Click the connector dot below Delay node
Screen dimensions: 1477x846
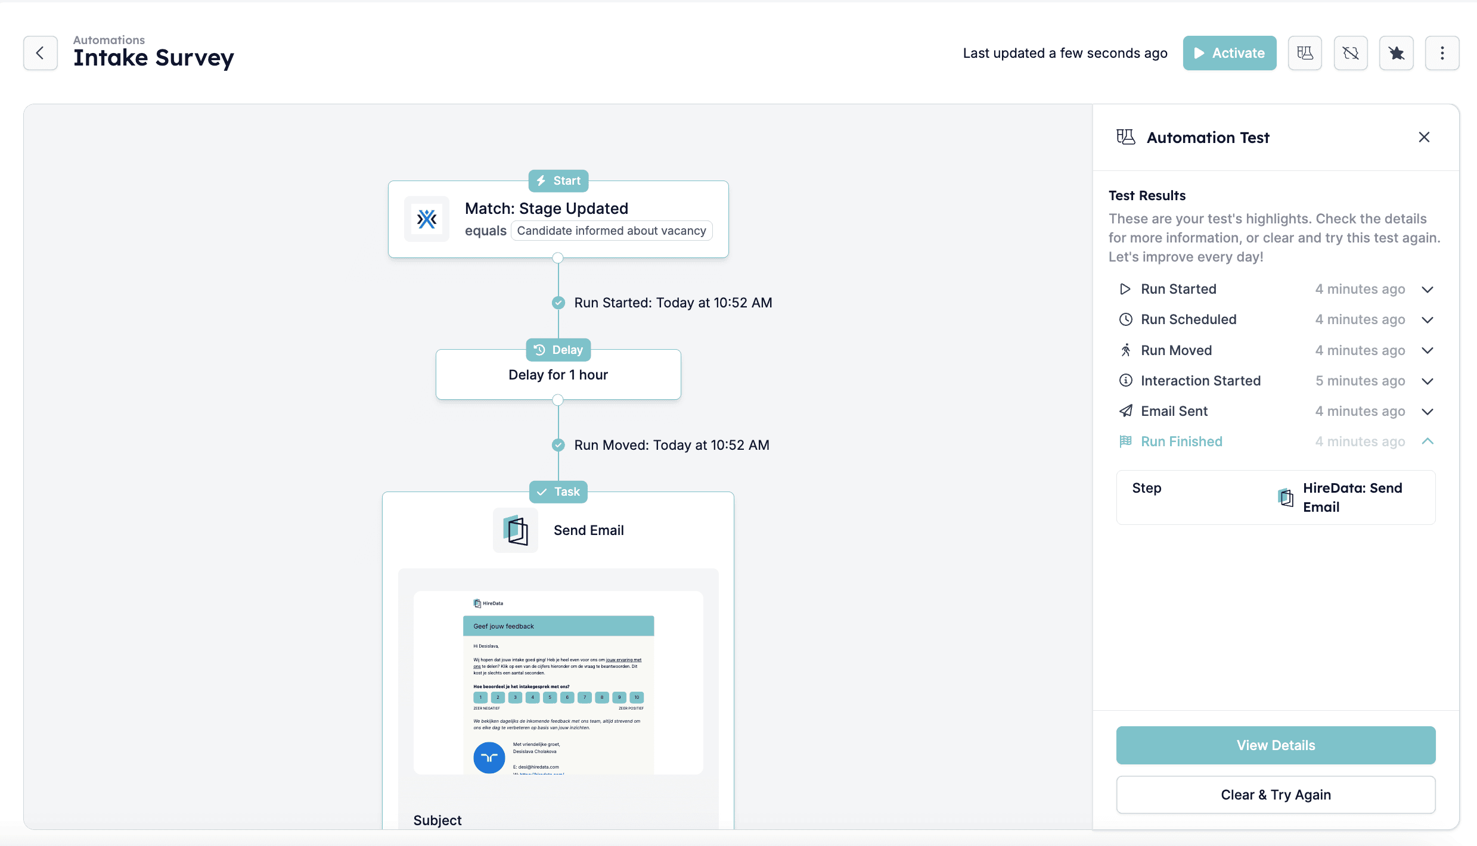click(558, 400)
